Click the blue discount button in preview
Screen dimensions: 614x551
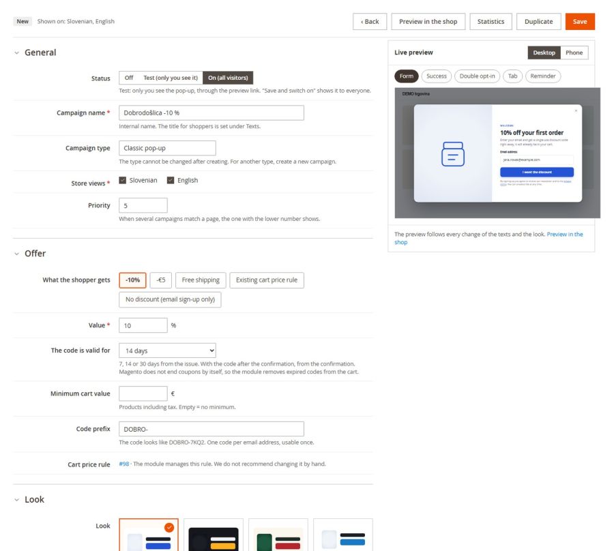coord(537,172)
